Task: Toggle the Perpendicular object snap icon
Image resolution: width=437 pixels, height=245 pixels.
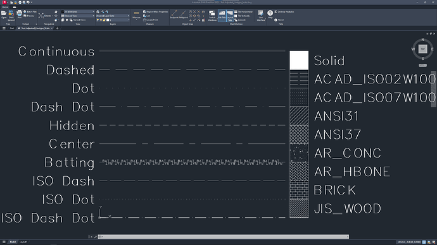Action: click(x=191, y=20)
